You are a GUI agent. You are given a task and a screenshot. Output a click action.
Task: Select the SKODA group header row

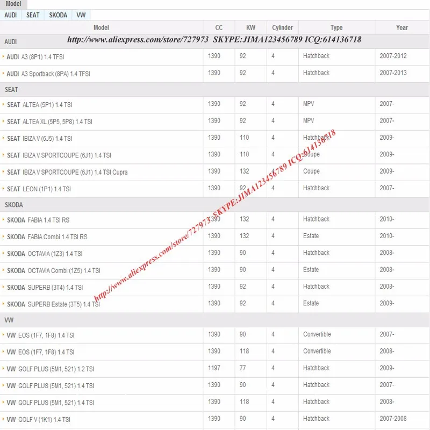214,205
